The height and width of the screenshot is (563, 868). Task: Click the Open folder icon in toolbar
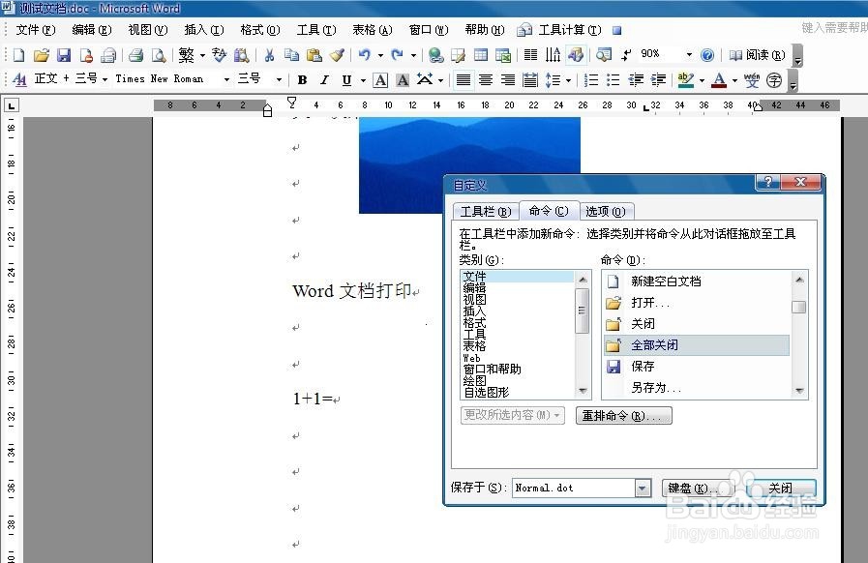click(41, 55)
